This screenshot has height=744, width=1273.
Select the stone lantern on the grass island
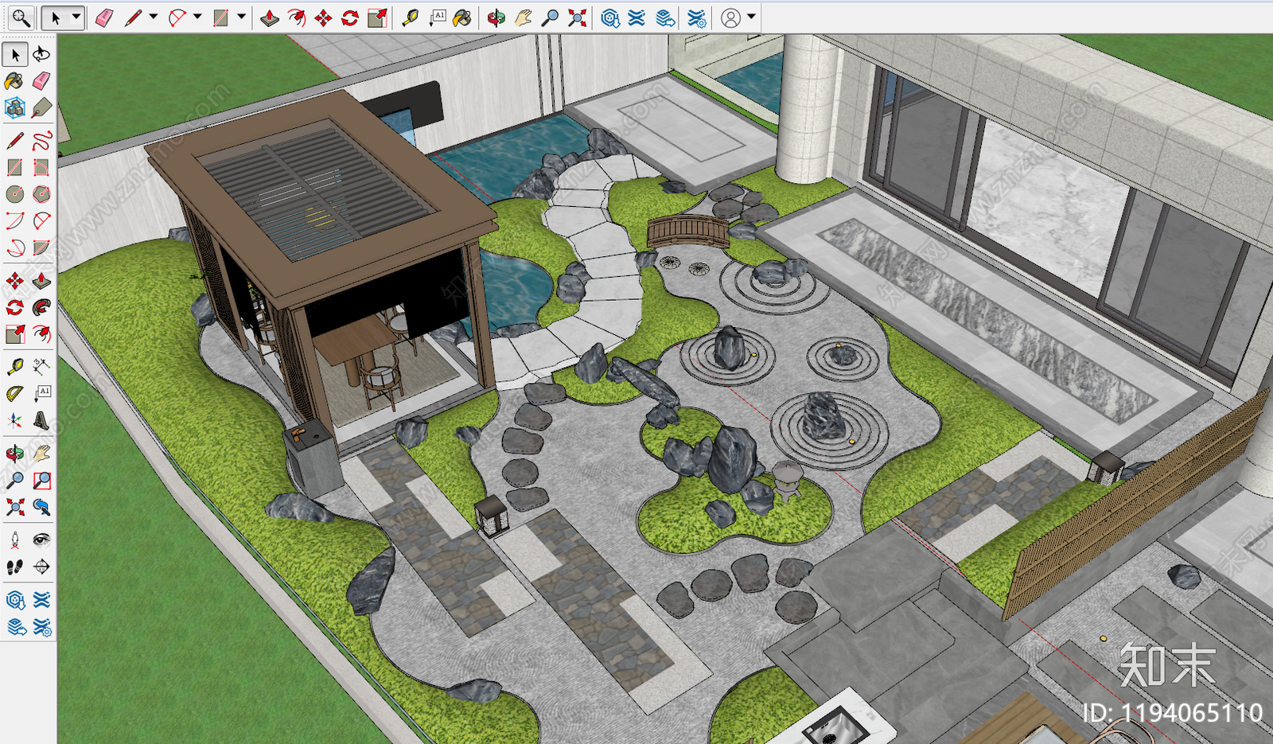click(x=788, y=480)
